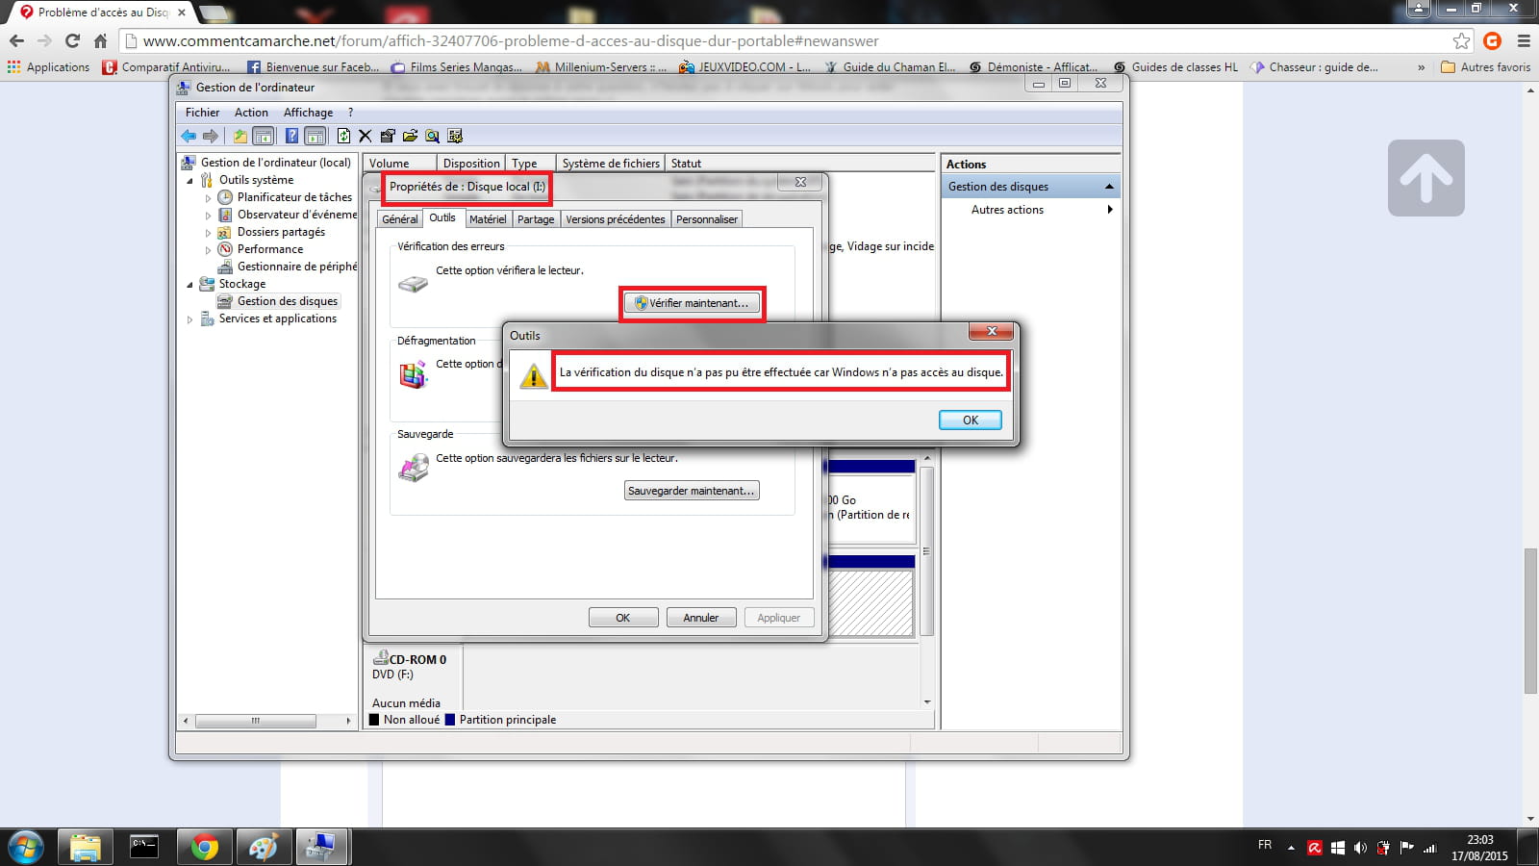The width and height of the screenshot is (1539, 866).
Task: Click the open folder toolbar icon
Action: point(410,136)
